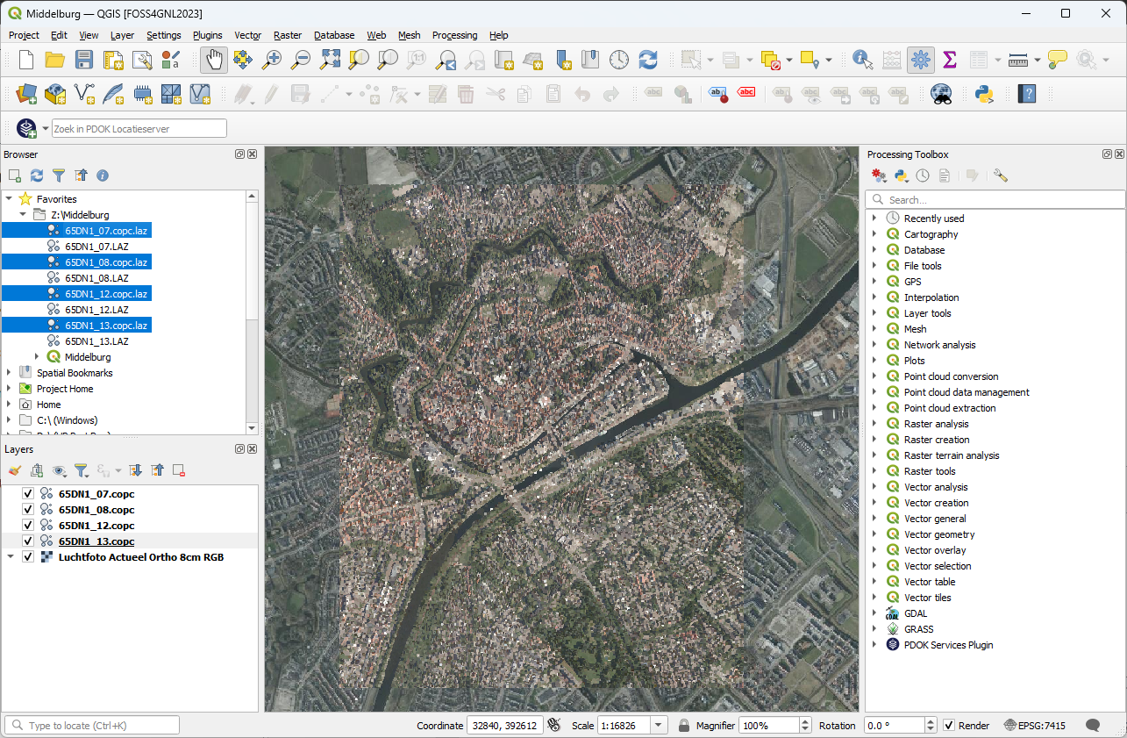Viewport: 1127px width, 738px height.
Task: Expand the GDAL group in Processing Toolbox
Action: (874, 613)
